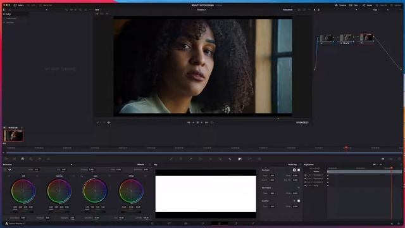The height and width of the screenshot is (228, 405).
Task: Toggle viewer audio mute speaker
Action: (109, 122)
